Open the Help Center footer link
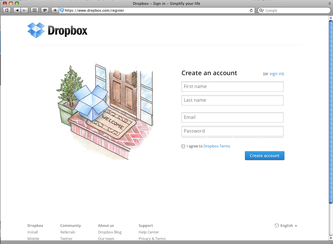333x244 pixels. (149, 232)
